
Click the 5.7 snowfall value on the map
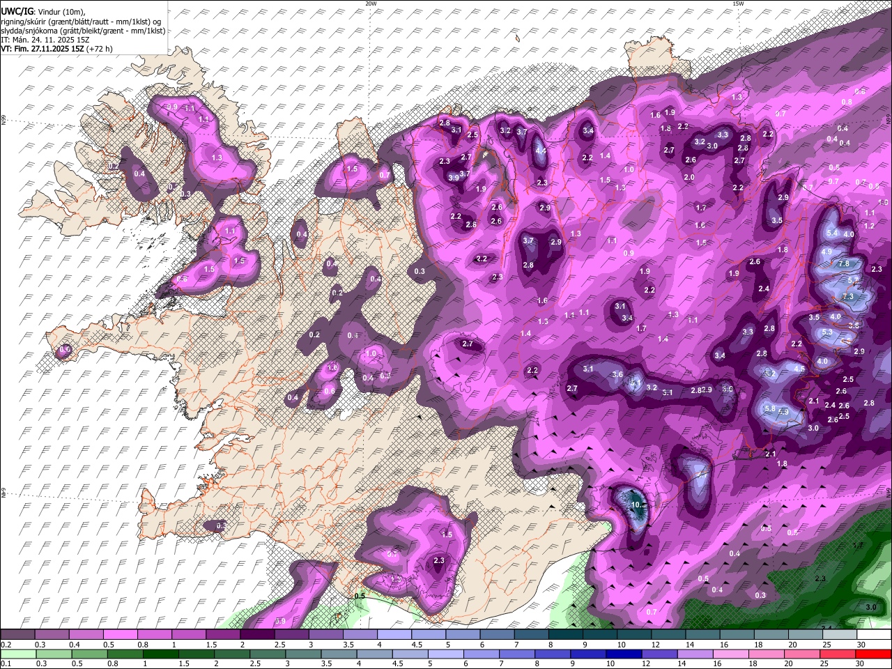[853, 279]
